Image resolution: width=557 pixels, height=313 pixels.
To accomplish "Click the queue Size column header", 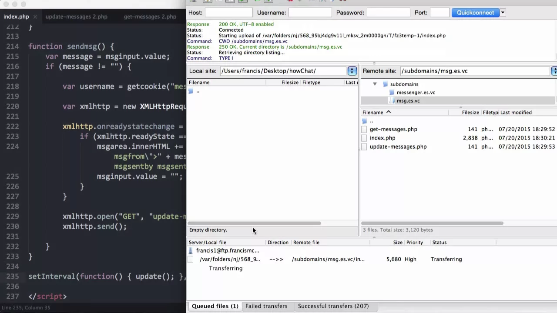I will [x=398, y=243].
